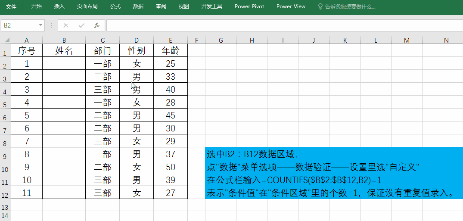Click the 三部 cell in row 12
Screen dimensions: 463x221
coord(103,193)
